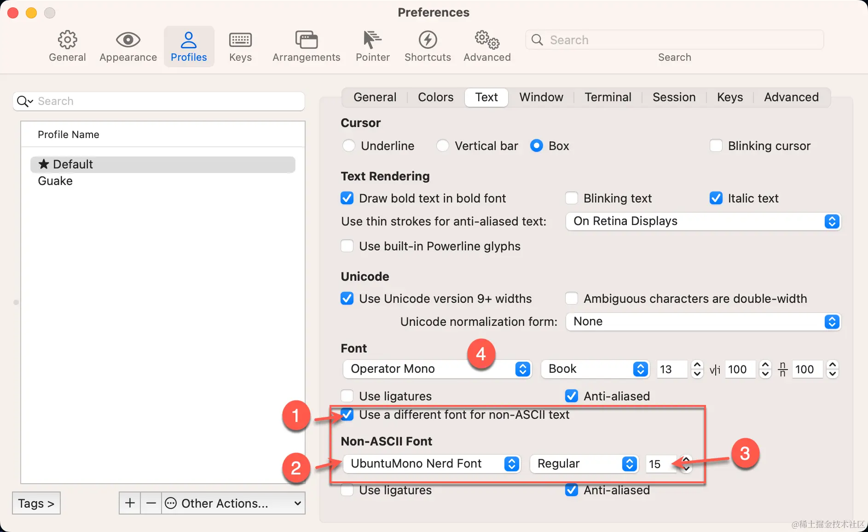Image resolution: width=868 pixels, height=532 pixels.
Task: Click the add profile plus button
Action: point(130,503)
